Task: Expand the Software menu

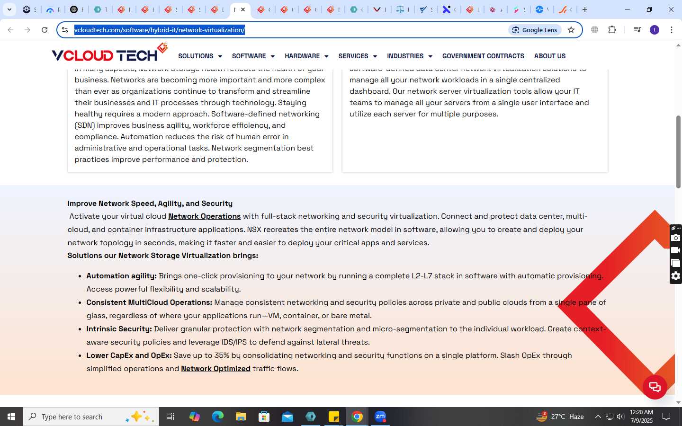Action: coord(253,56)
